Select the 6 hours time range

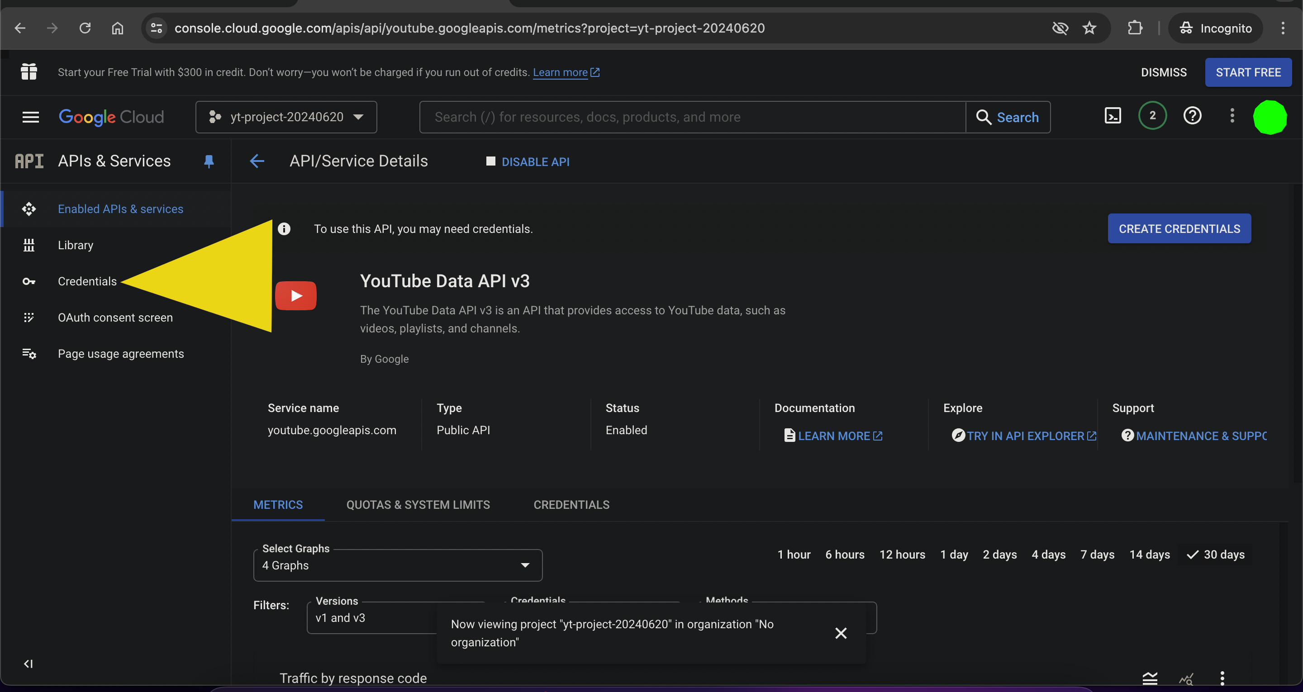(845, 555)
